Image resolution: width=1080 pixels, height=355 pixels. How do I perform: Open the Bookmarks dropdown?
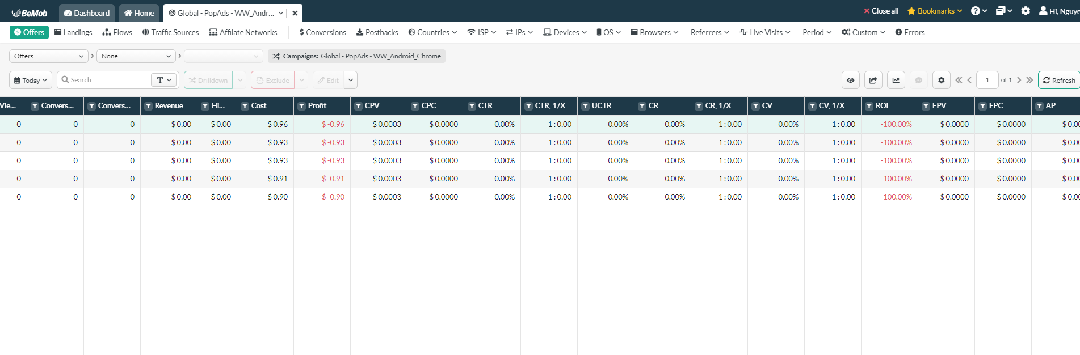(x=935, y=11)
